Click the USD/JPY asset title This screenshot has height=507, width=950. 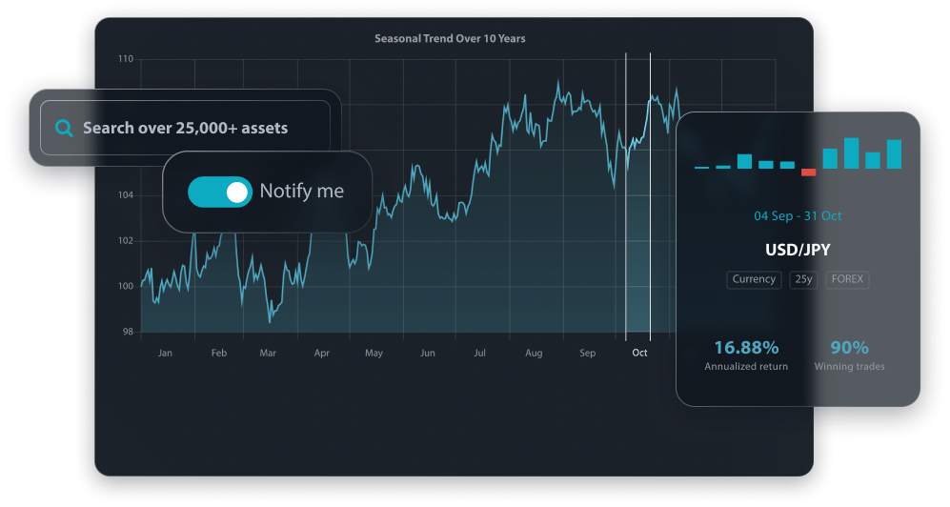pyautogui.click(x=798, y=252)
